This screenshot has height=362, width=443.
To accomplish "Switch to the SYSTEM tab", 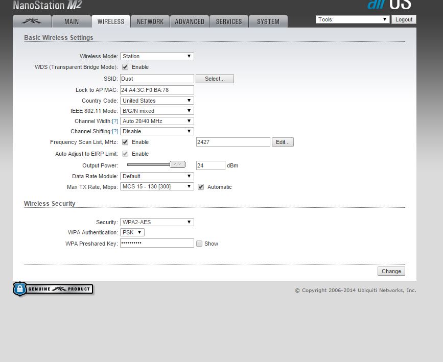I will (x=268, y=21).
